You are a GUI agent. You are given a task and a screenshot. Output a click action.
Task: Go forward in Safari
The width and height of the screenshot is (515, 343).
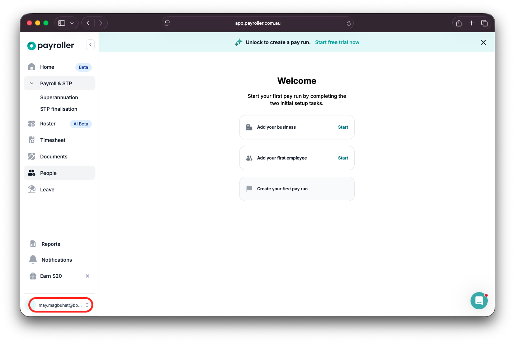pyautogui.click(x=101, y=23)
